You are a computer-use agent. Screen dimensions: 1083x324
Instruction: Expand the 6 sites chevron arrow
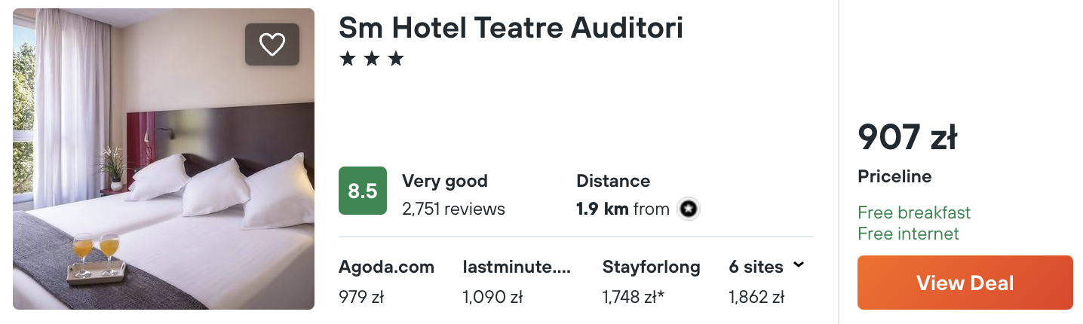(799, 265)
